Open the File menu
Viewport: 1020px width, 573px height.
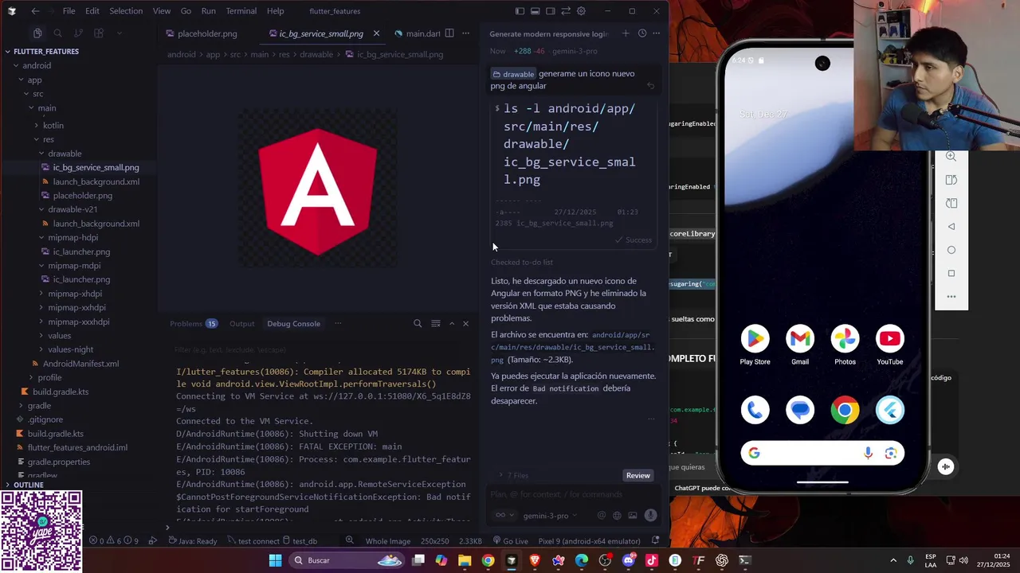69,11
